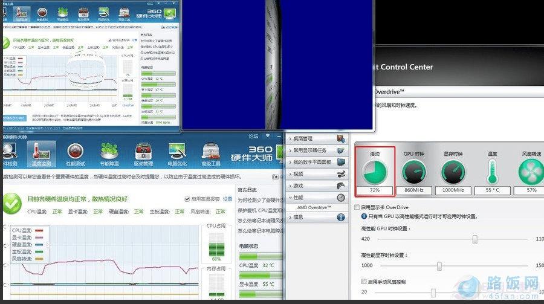
Task: Click the 1000MHz memory clock value field
Action: pos(453,190)
